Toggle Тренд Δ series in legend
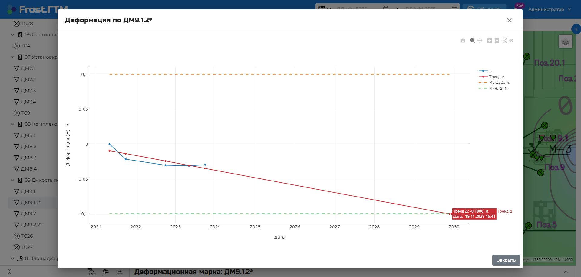The height and width of the screenshot is (277, 581). pos(491,77)
